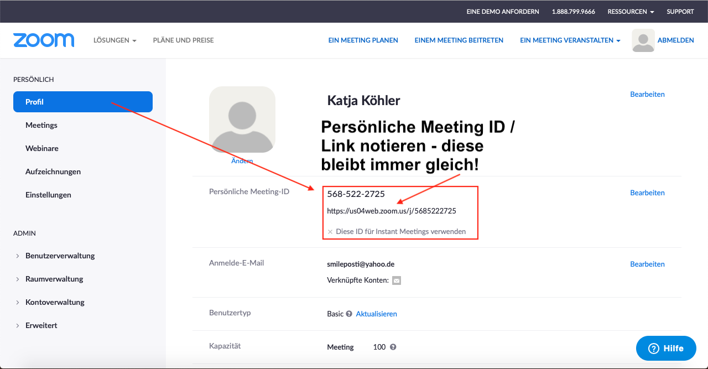Viewport: 708px width, 369px height.
Task: Select Einstellungen in the sidebar
Action: 48,195
